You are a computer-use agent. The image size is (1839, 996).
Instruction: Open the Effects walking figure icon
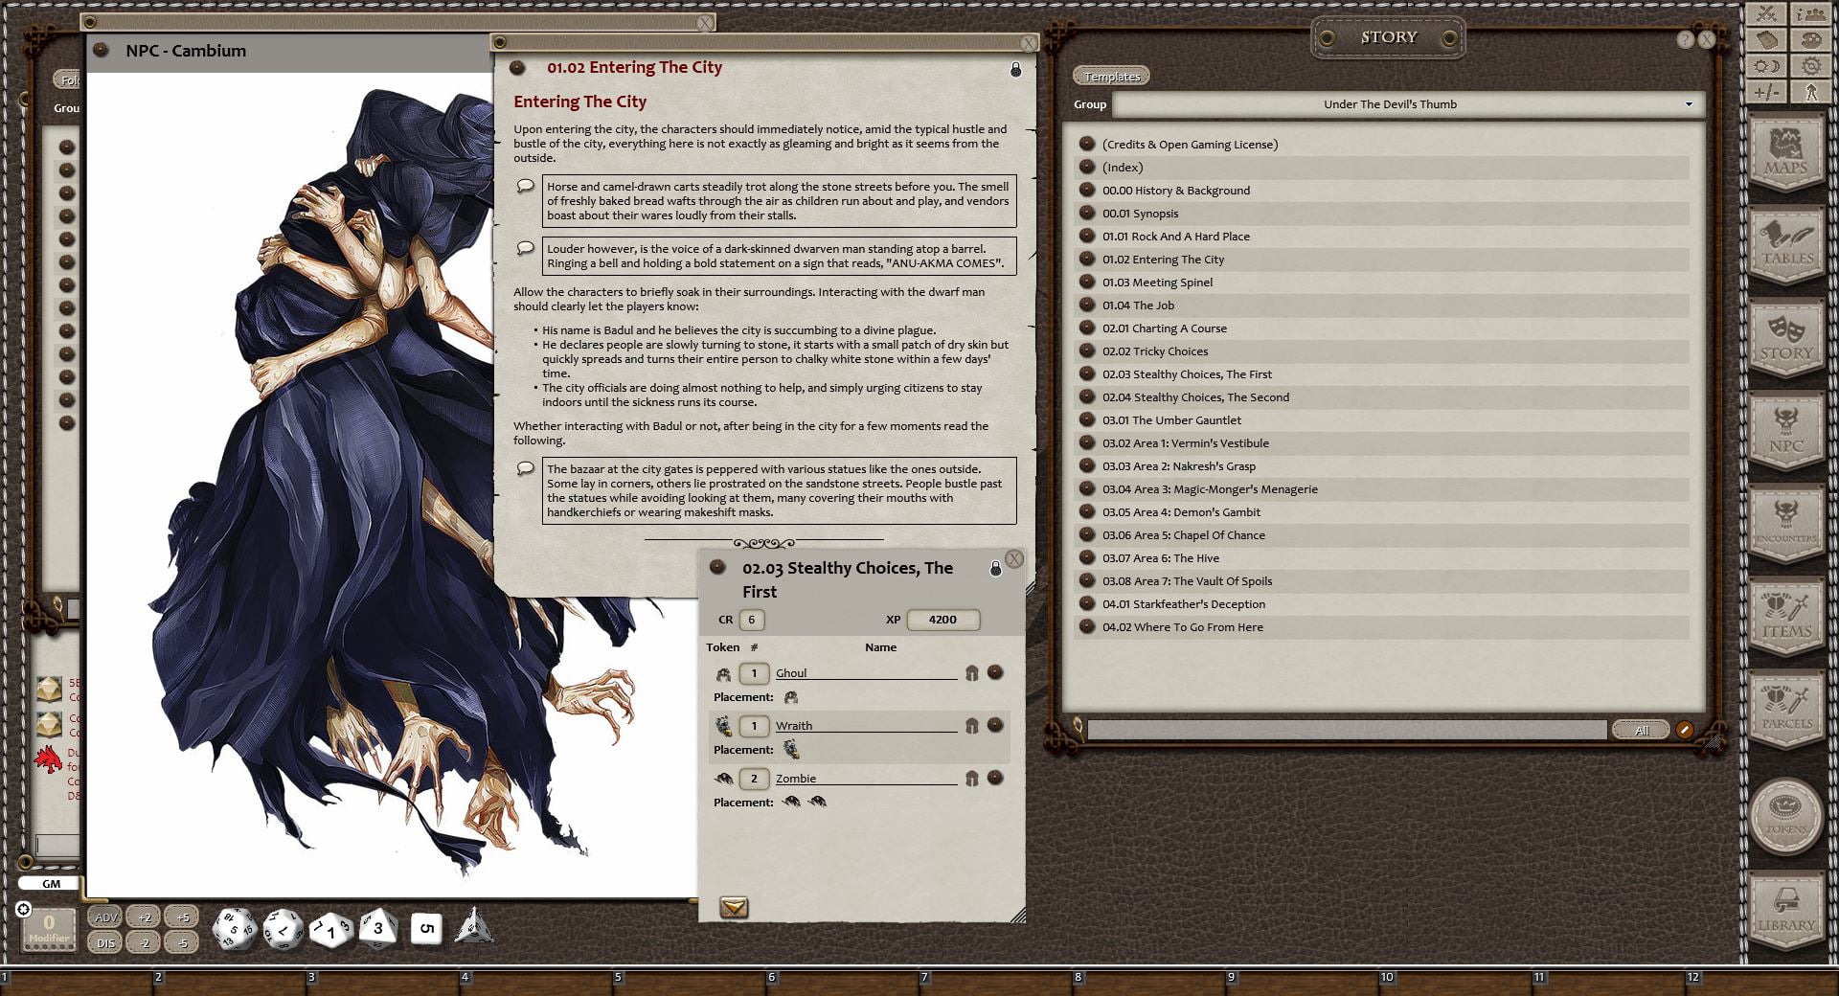tap(1810, 92)
